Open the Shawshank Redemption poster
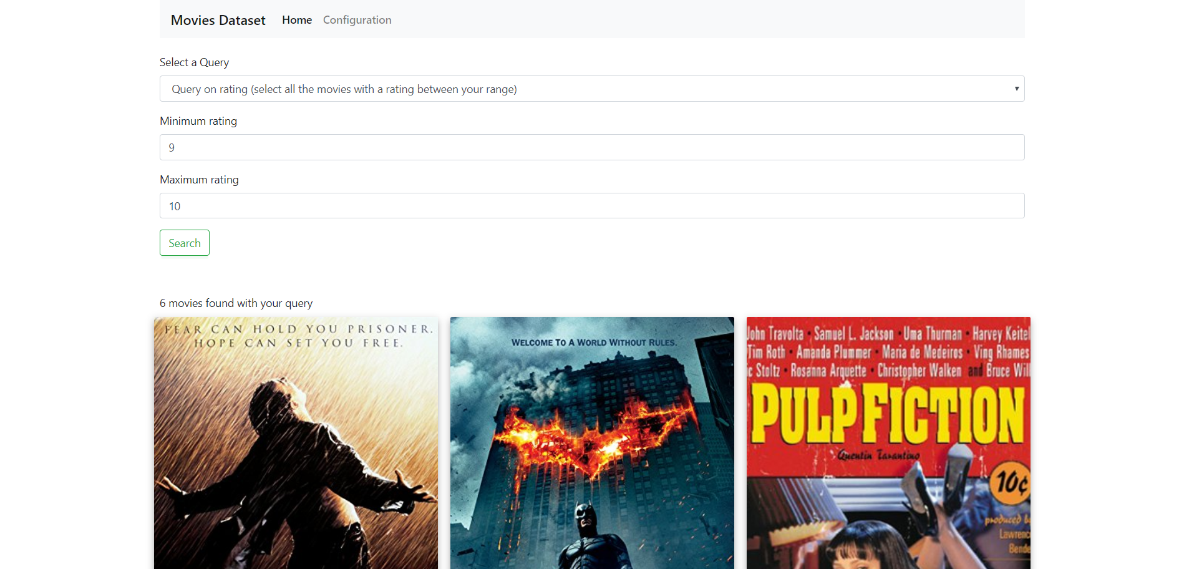1179x569 pixels. click(296, 443)
